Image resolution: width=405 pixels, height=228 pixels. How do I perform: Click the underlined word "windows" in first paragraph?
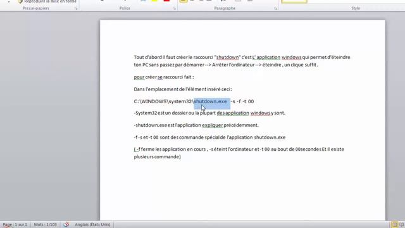pyautogui.click(x=292, y=57)
